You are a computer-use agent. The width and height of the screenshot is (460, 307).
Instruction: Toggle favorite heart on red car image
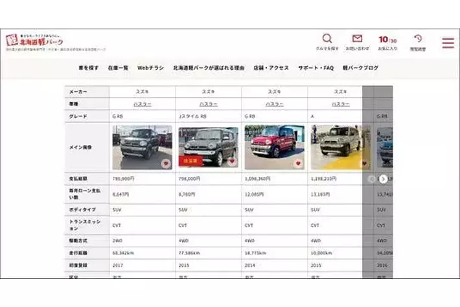tap(298, 164)
